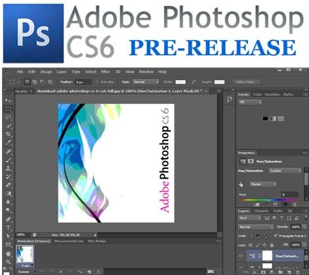Switch to the Measurement Log tab

coord(69,241)
